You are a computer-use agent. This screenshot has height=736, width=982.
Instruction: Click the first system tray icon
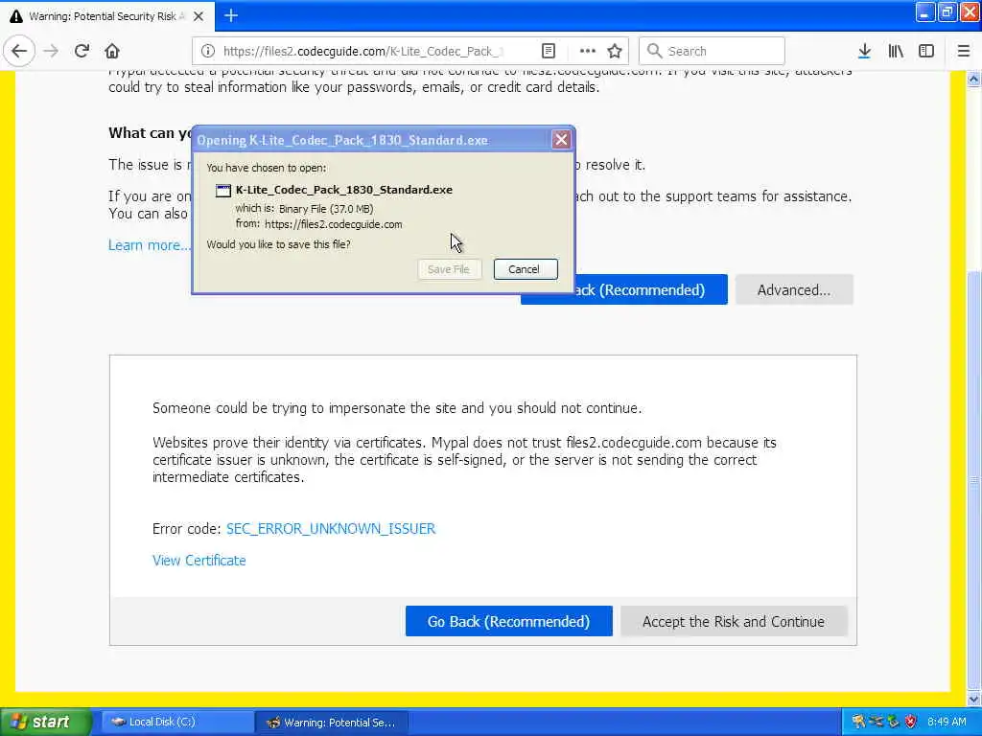[858, 723]
